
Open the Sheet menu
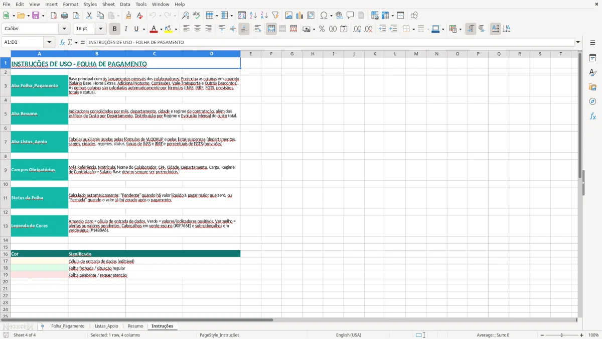tap(108, 4)
